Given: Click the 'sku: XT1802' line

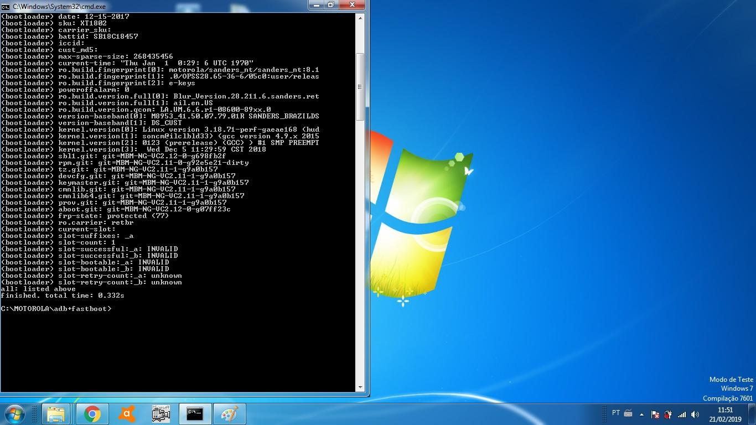Looking at the screenshot, I should pos(54,23).
